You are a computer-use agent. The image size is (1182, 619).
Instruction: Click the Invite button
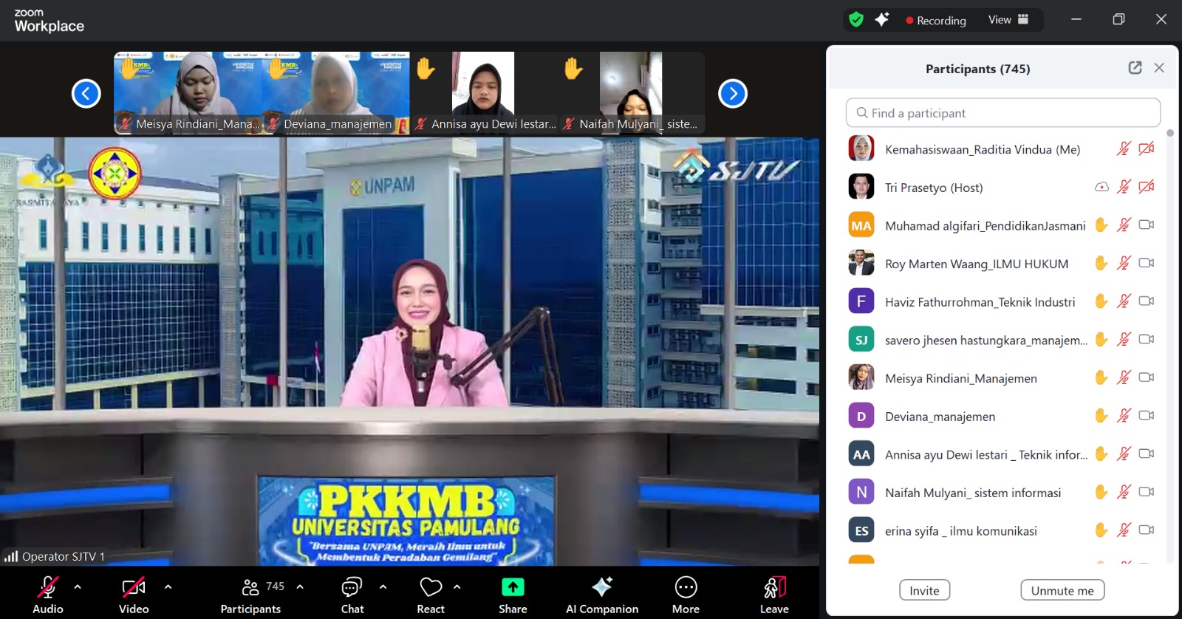click(x=924, y=590)
